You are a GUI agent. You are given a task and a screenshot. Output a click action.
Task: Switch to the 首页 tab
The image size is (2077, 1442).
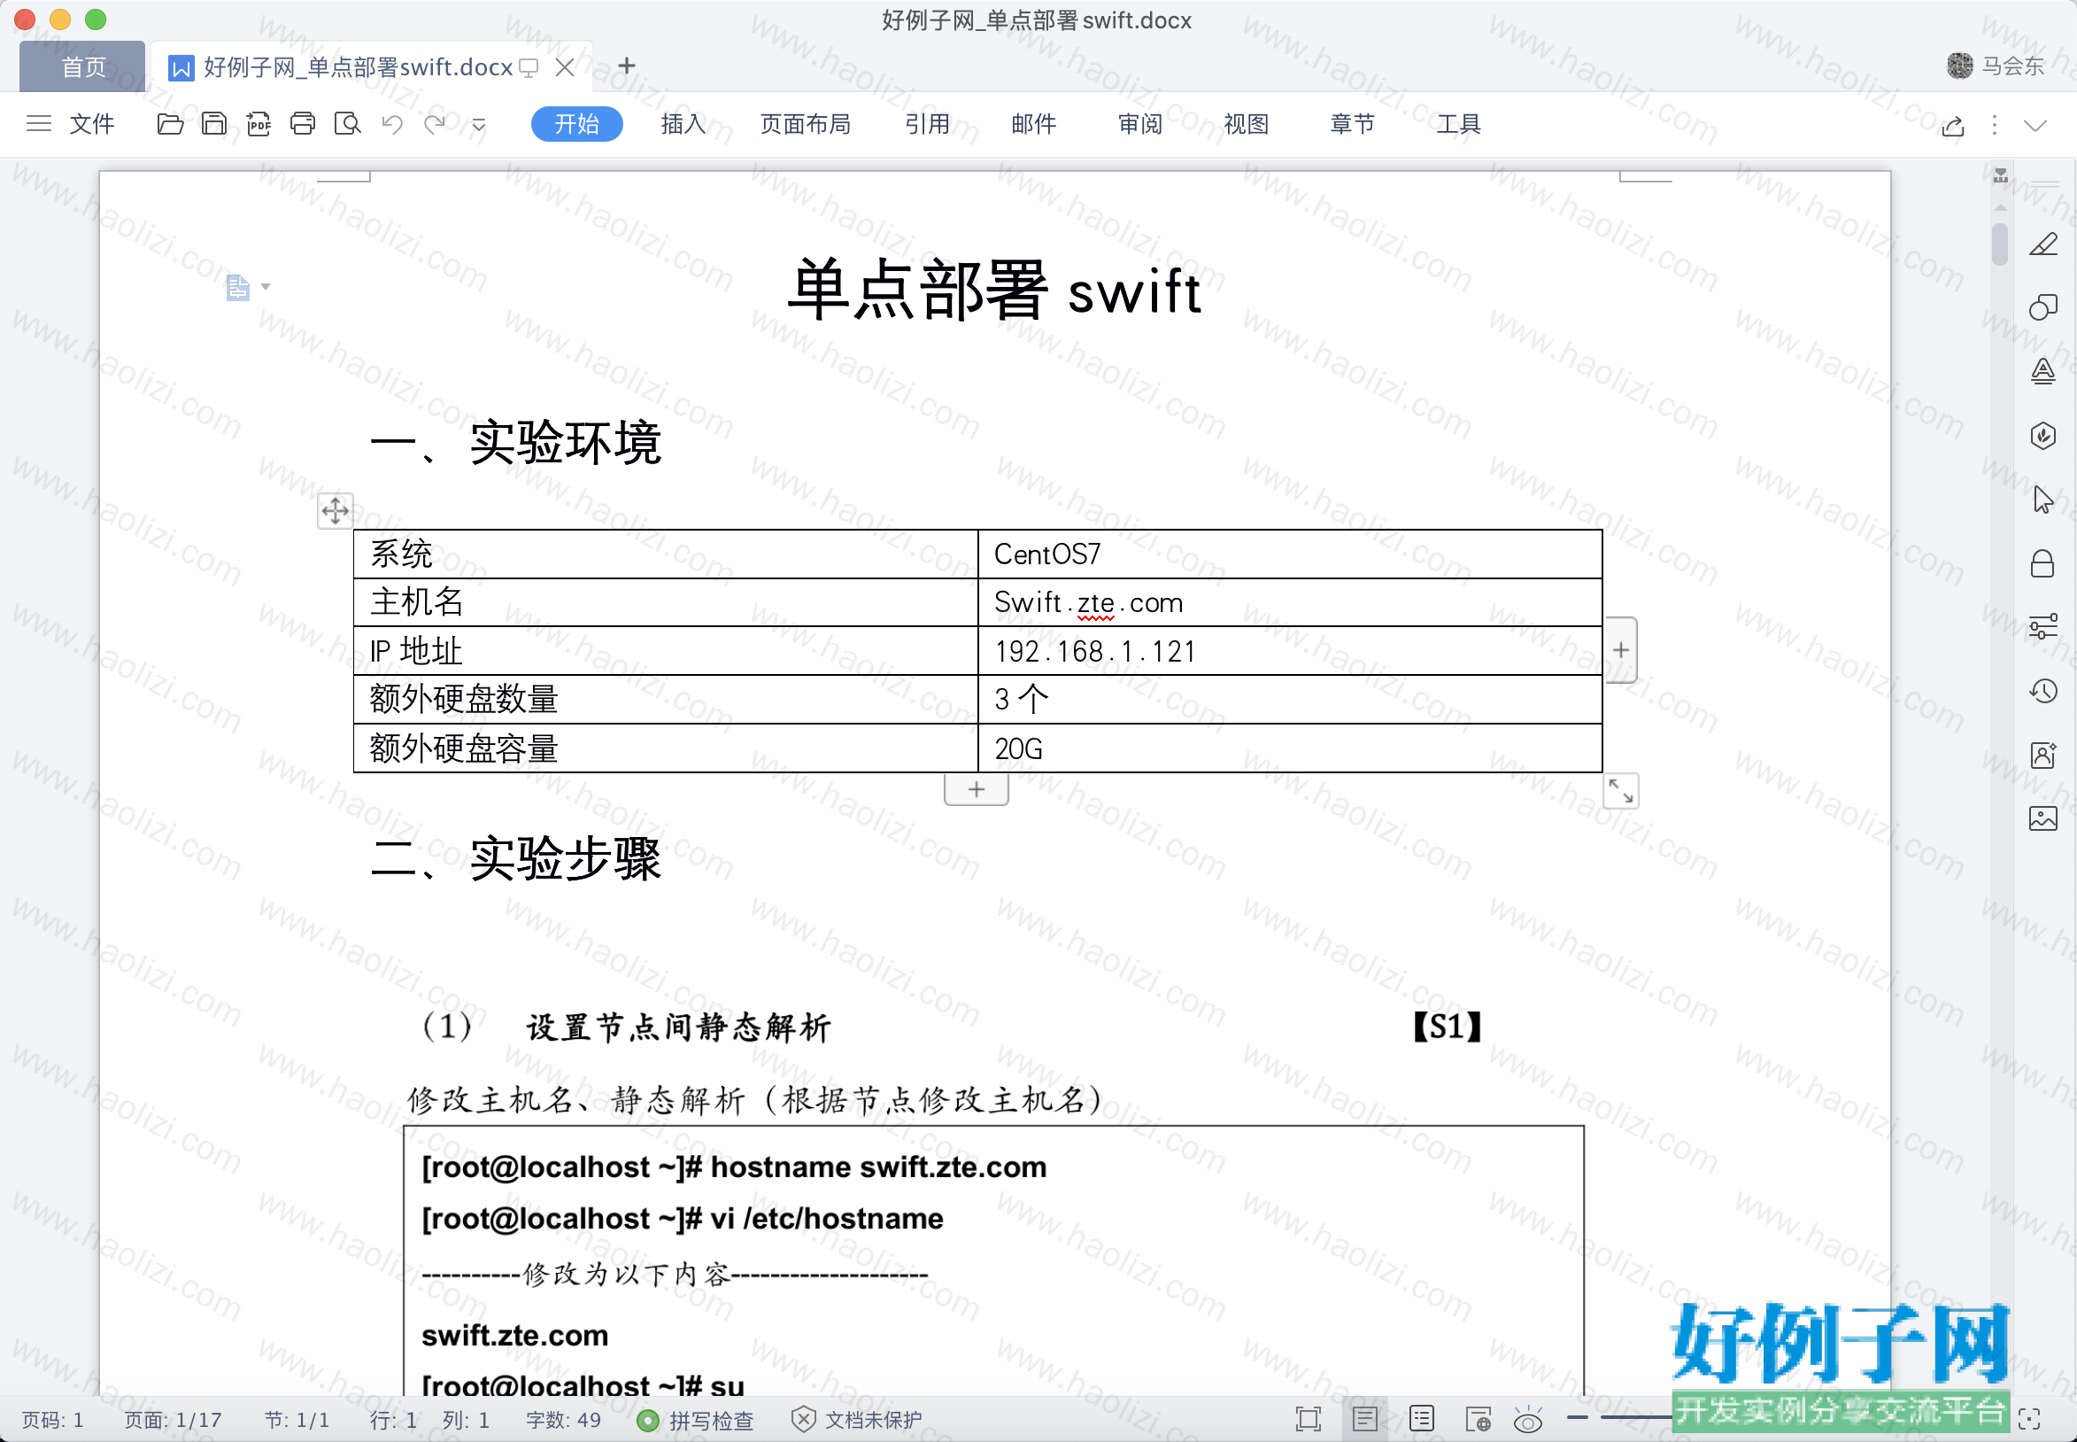(83, 66)
